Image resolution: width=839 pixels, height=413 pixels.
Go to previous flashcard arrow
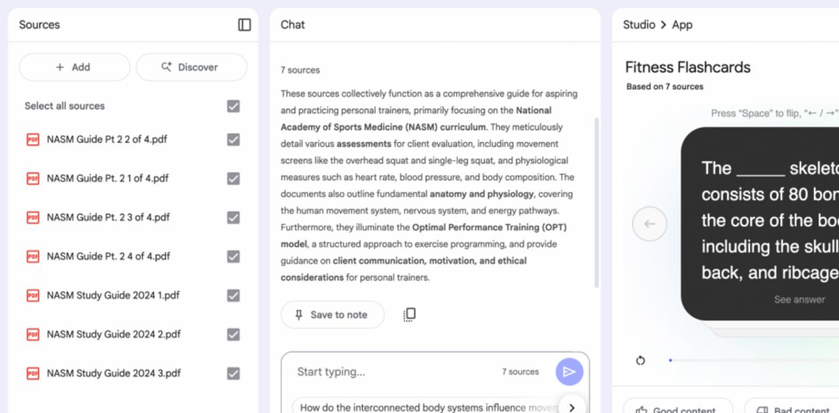pyautogui.click(x=650, y=224)
